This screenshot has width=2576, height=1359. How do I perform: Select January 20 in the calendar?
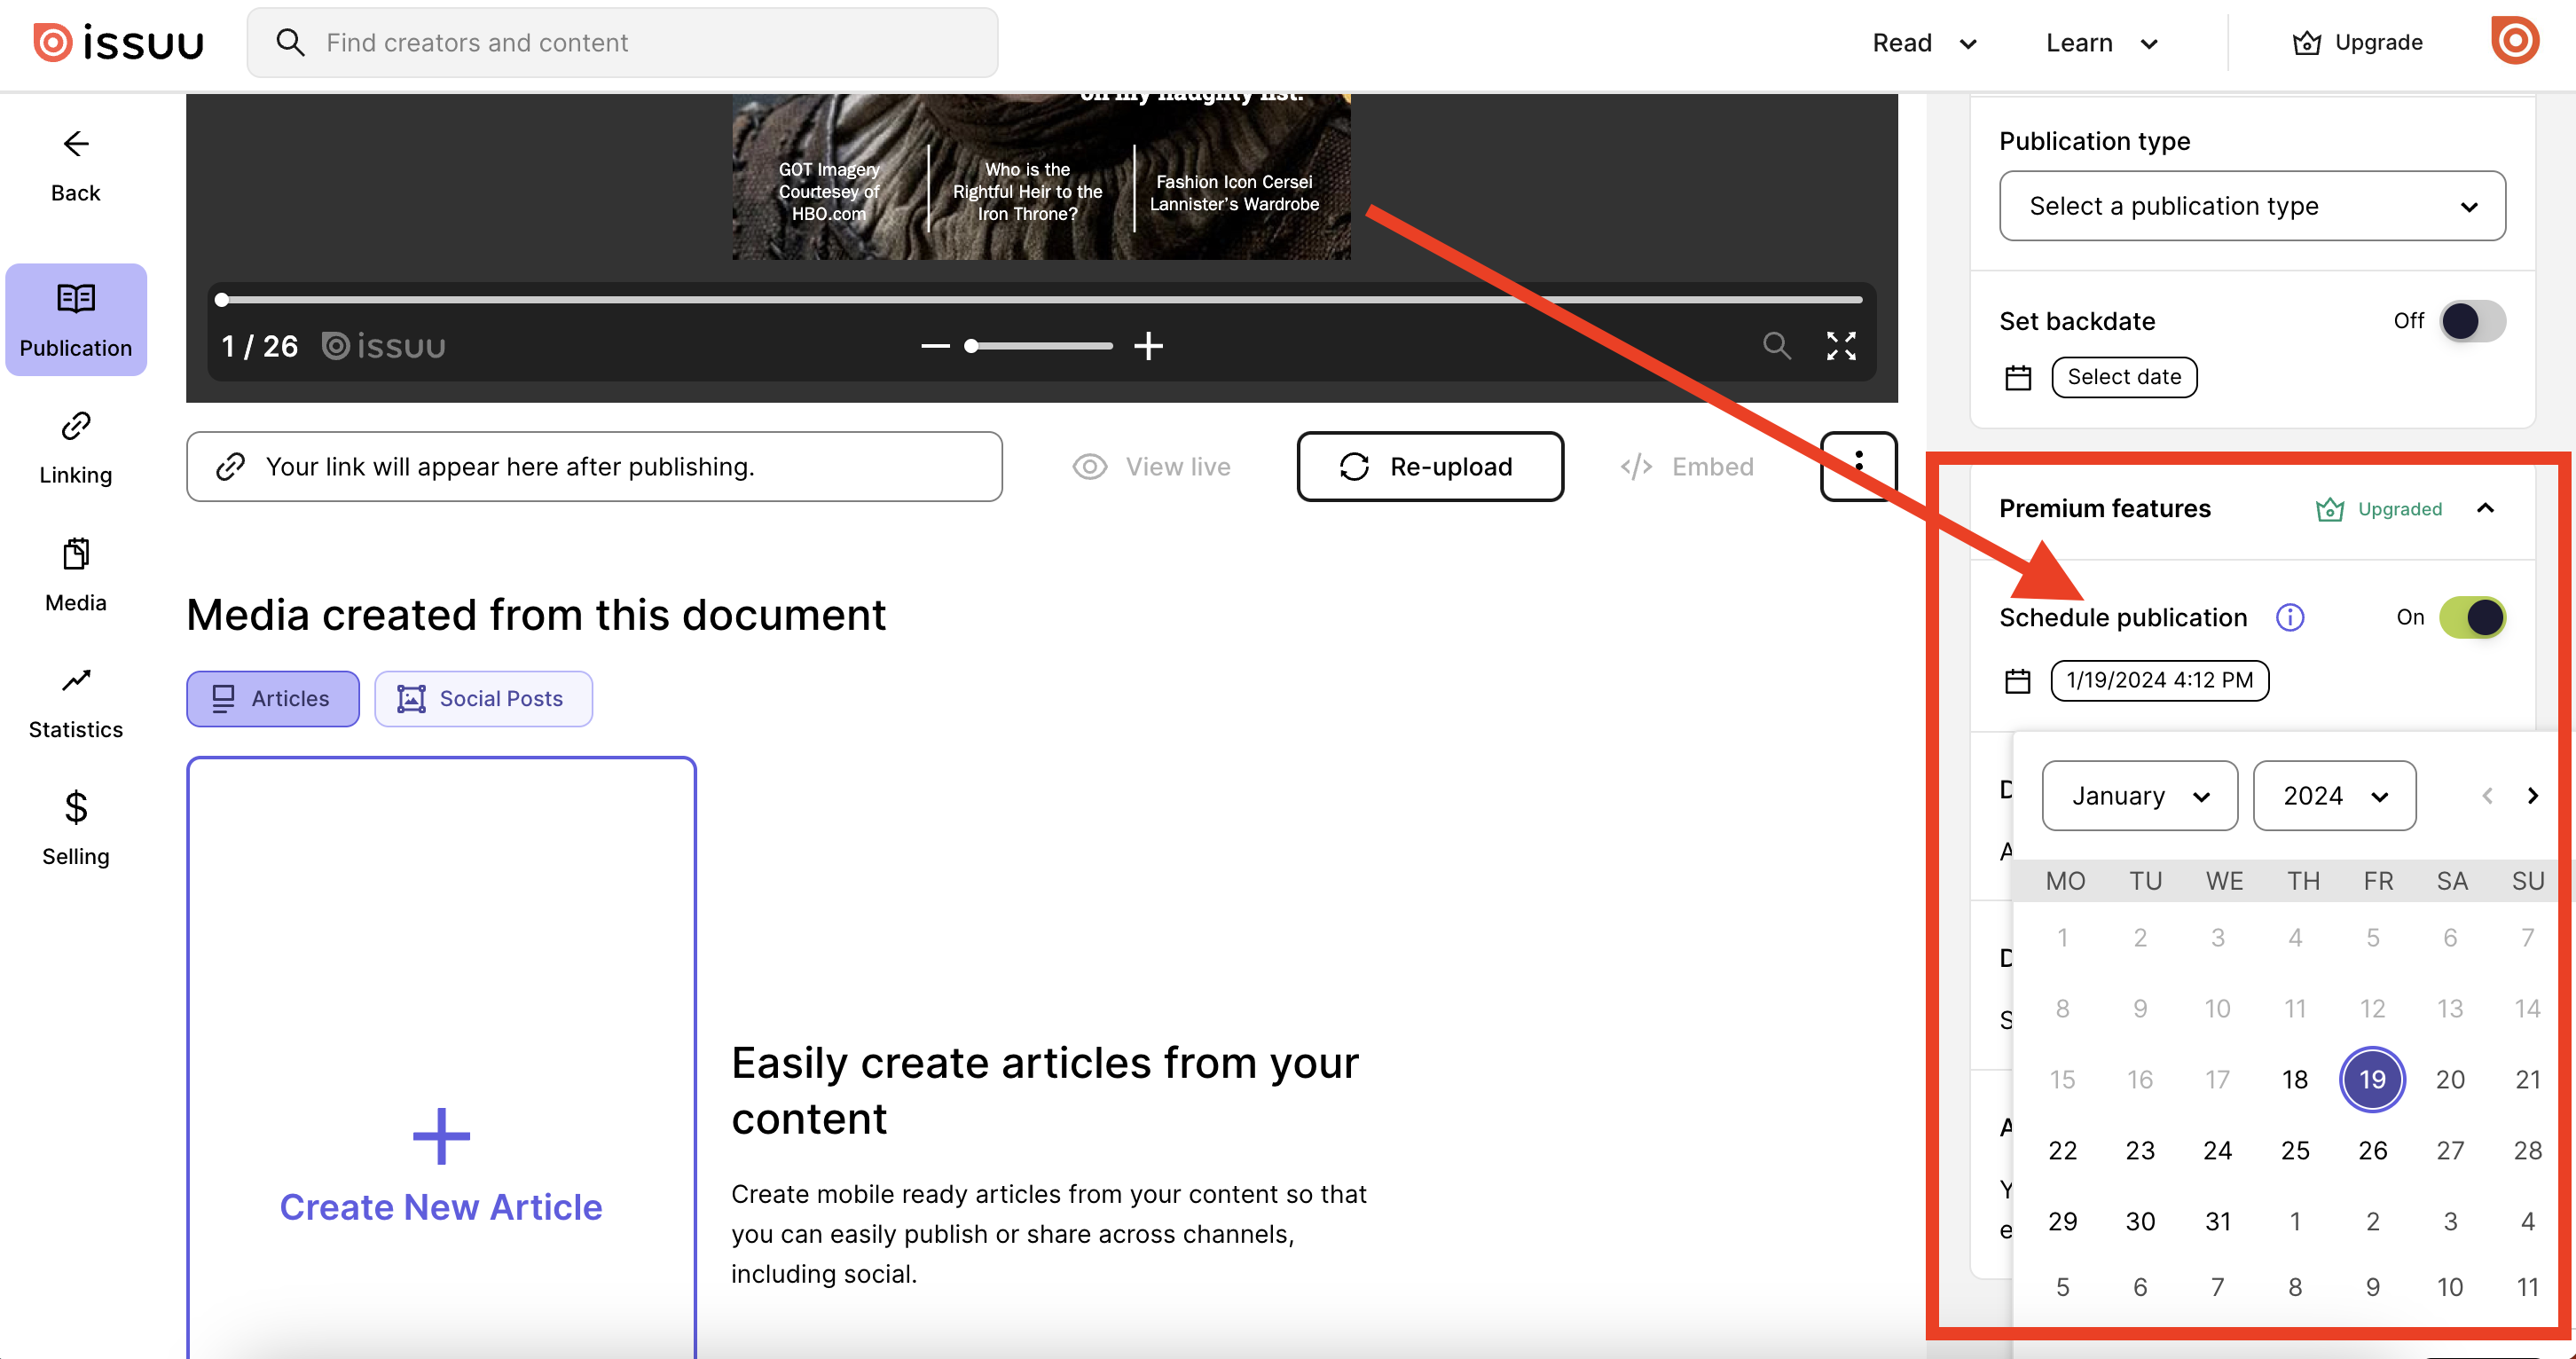pyautogui.click(x=2450, y=1080)
